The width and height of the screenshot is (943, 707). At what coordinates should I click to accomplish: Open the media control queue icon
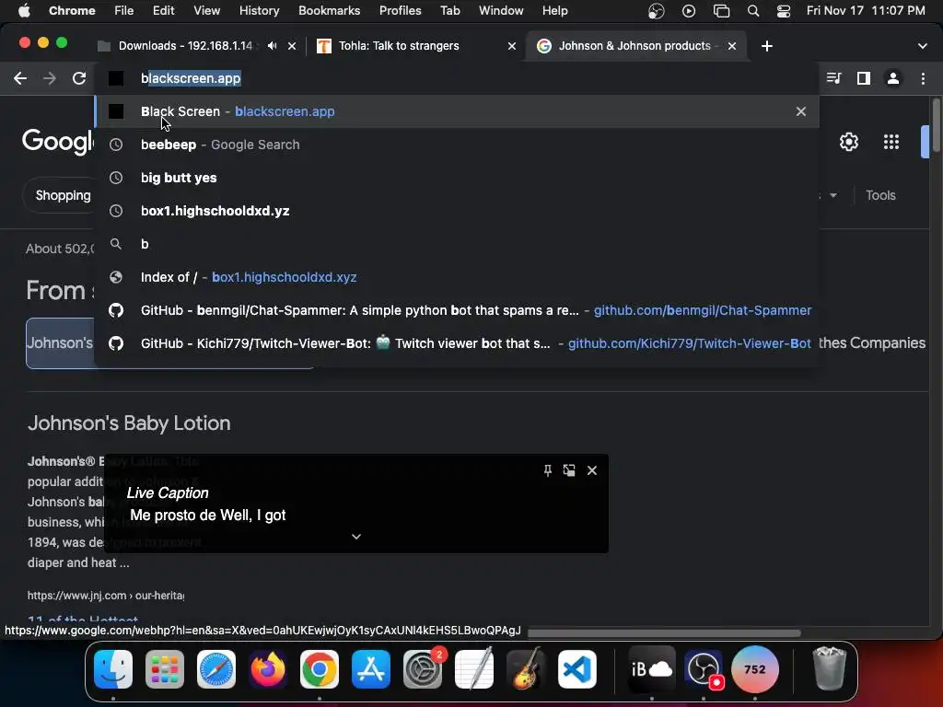(x=834, y=78)
